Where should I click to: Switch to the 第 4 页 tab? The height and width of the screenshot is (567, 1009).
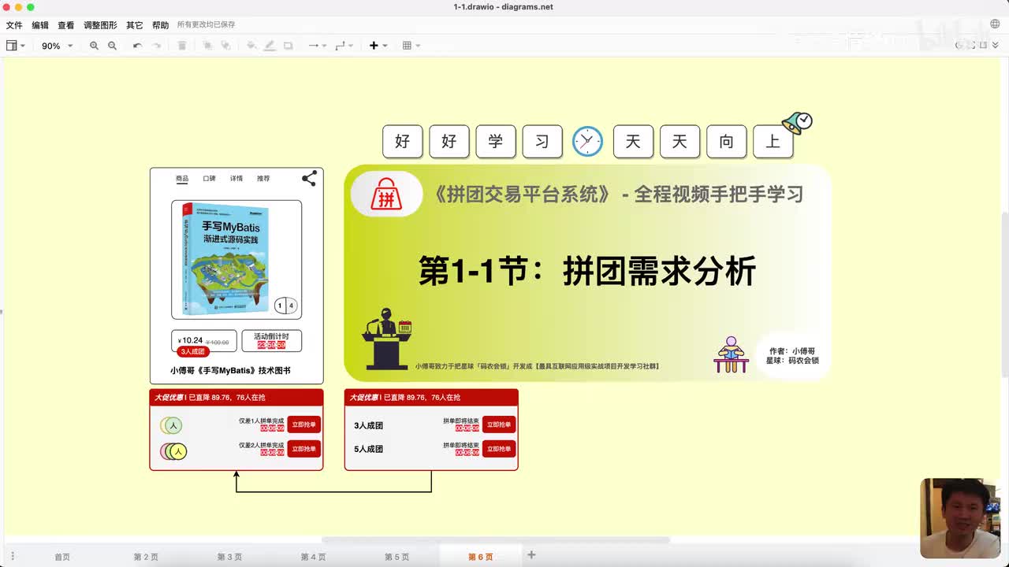click(313, 557)
